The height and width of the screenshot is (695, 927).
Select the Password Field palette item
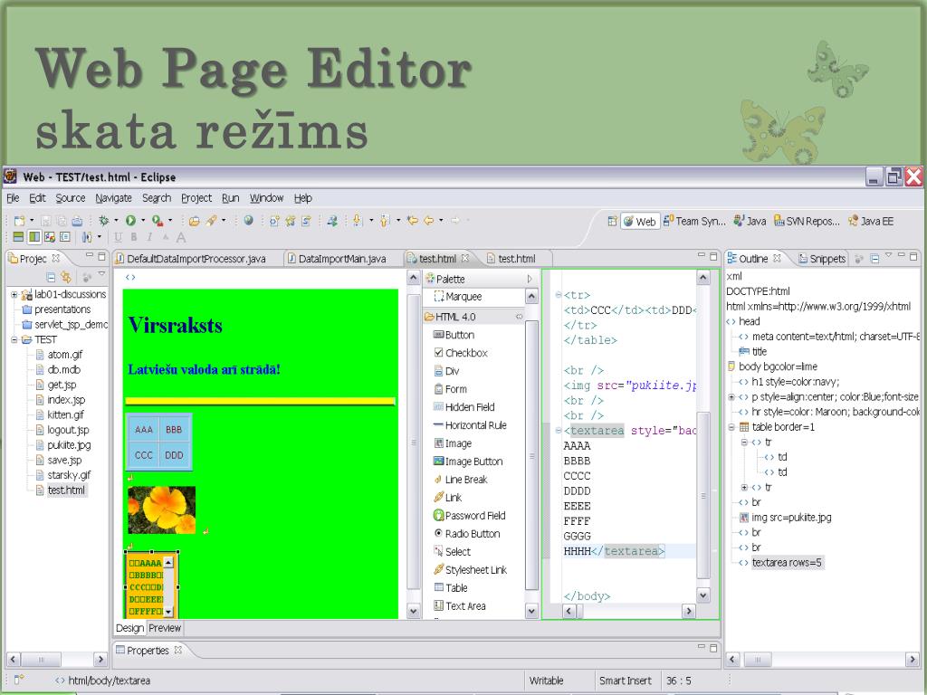tap(470, 515)
